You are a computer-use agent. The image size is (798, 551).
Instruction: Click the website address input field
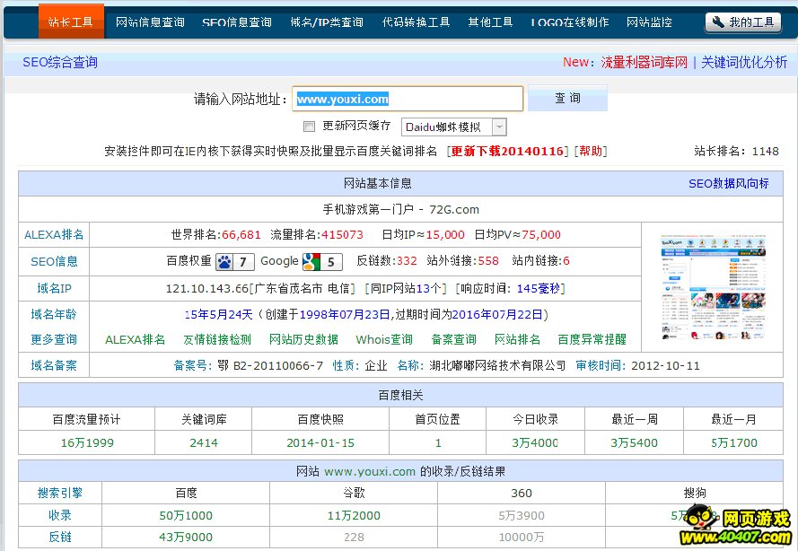(408, 99)
